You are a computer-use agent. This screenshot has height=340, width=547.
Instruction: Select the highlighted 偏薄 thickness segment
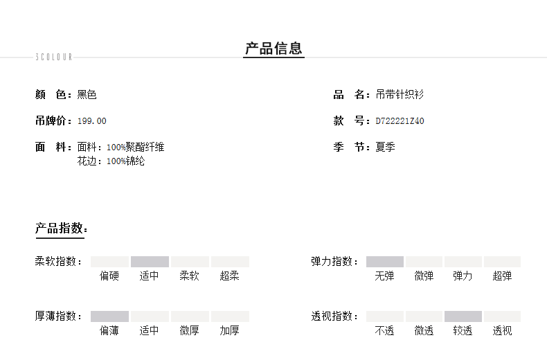click(109, 316)
